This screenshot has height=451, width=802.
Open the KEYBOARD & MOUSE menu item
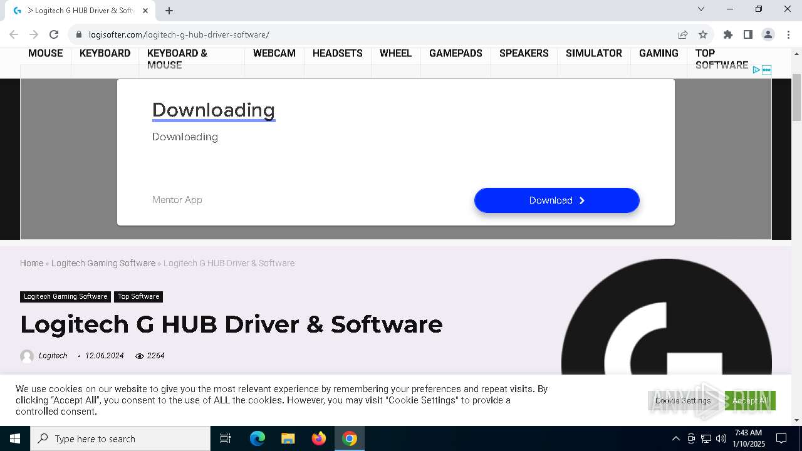pyautogui.click(x=177, y=59)
